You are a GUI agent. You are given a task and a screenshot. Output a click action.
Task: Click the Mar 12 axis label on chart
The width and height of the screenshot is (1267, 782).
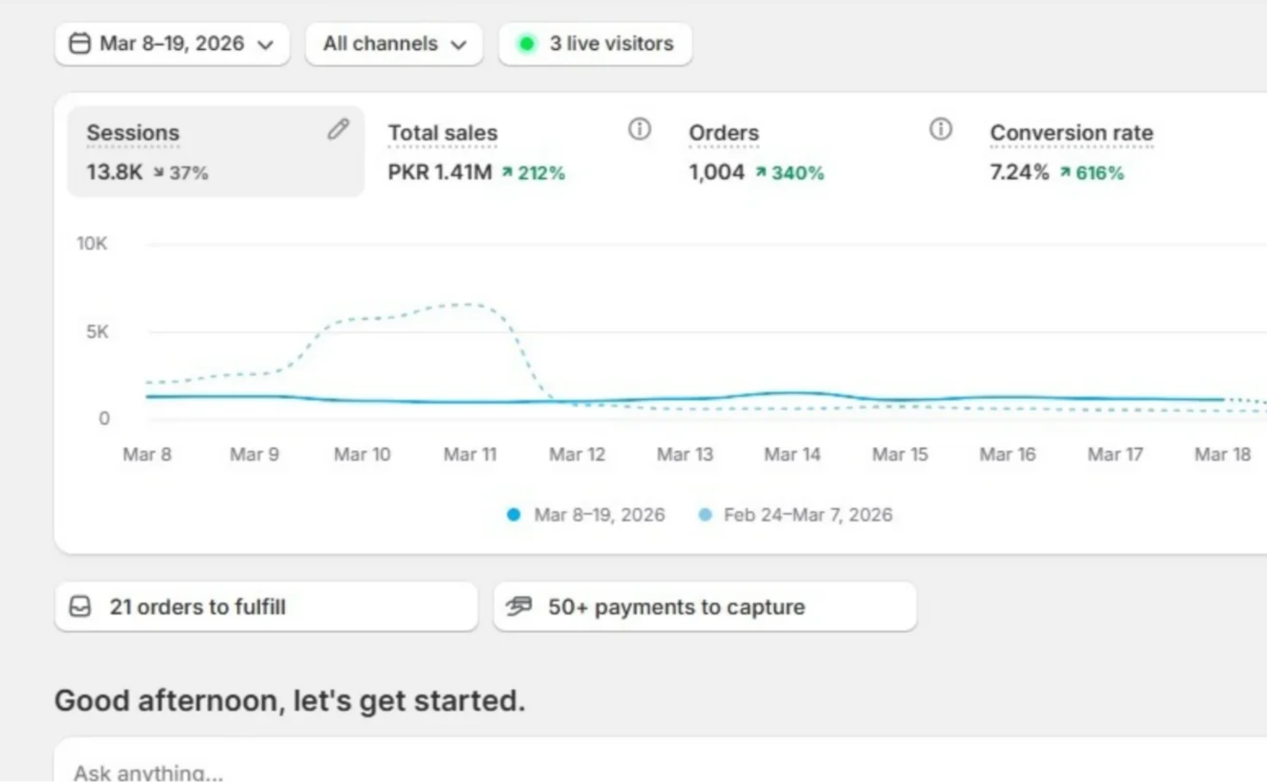pyautogui.click(x=576, y=454)
